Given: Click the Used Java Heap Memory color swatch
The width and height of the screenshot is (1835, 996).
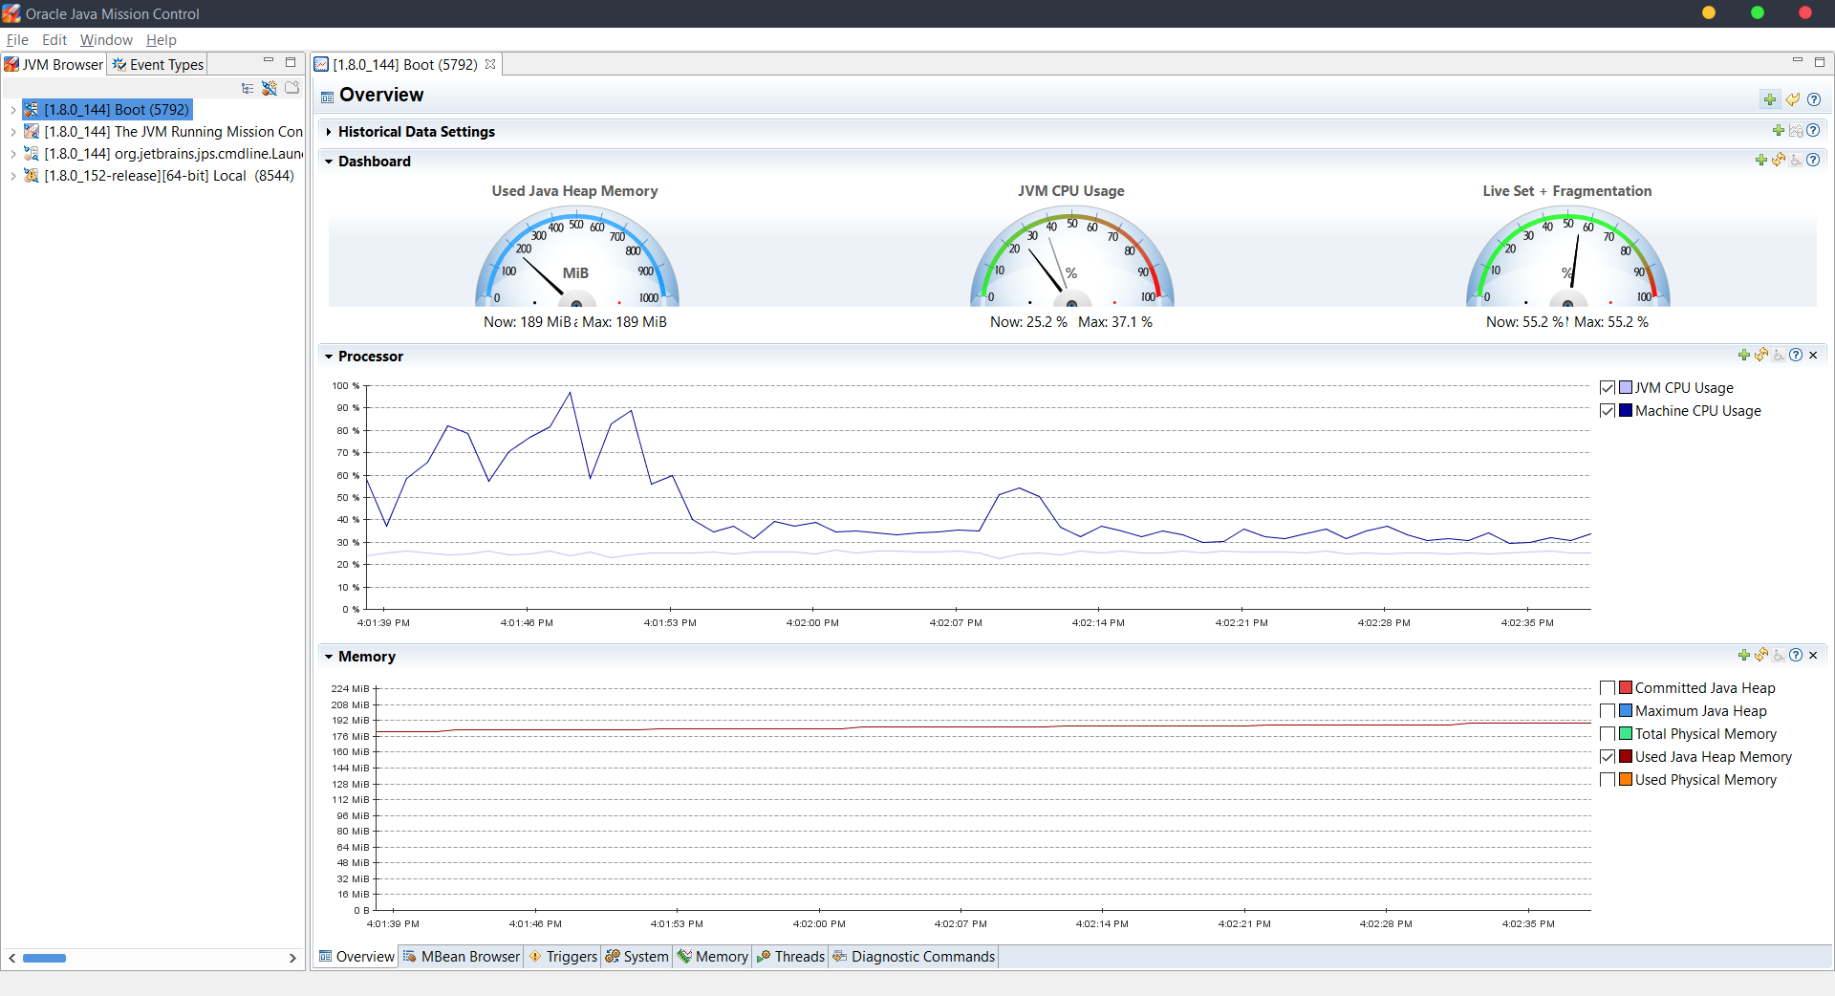Looking at the screenshot, I should [x=1626, y=757].
